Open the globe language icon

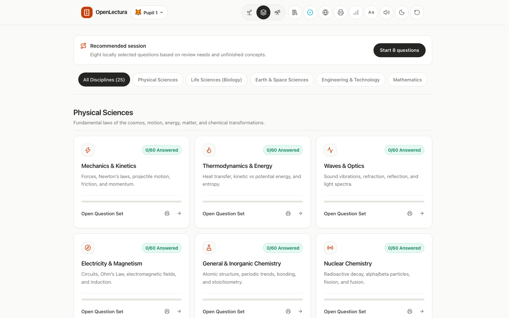tap(325, 12)
